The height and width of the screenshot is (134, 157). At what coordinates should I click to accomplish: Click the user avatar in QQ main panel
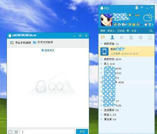click(106, 20)
